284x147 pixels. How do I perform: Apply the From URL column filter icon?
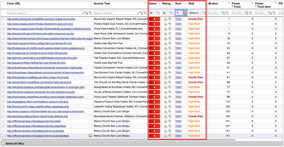(x=86, y=13)
